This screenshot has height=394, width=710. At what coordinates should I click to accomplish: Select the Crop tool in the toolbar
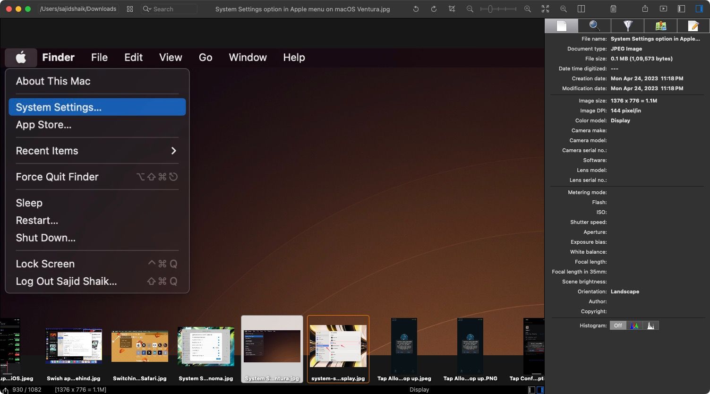click(452, 9)
